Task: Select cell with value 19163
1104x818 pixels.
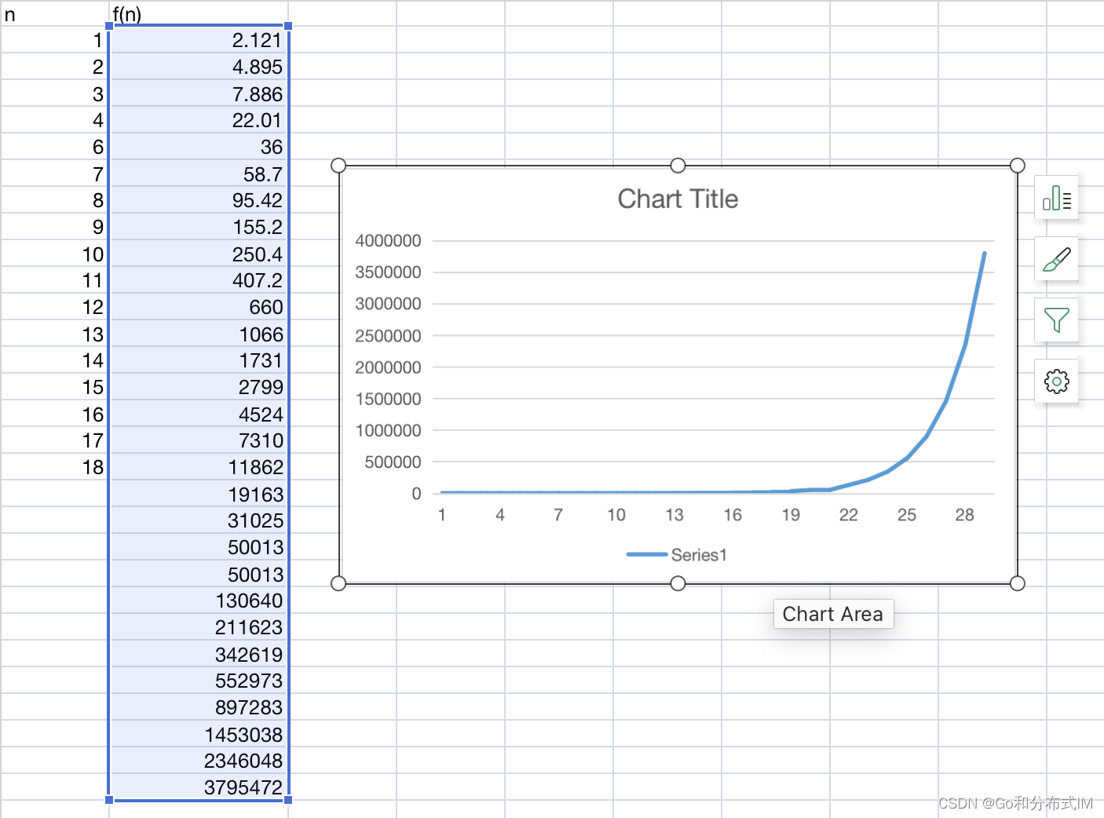Action: pyautogui.click(x=199, y=494)
